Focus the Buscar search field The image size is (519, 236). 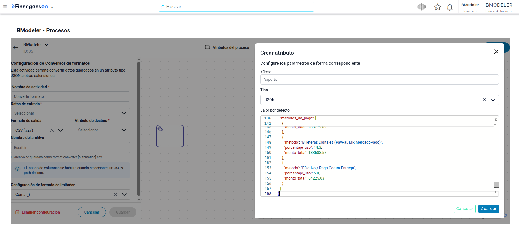pos(236,7)
